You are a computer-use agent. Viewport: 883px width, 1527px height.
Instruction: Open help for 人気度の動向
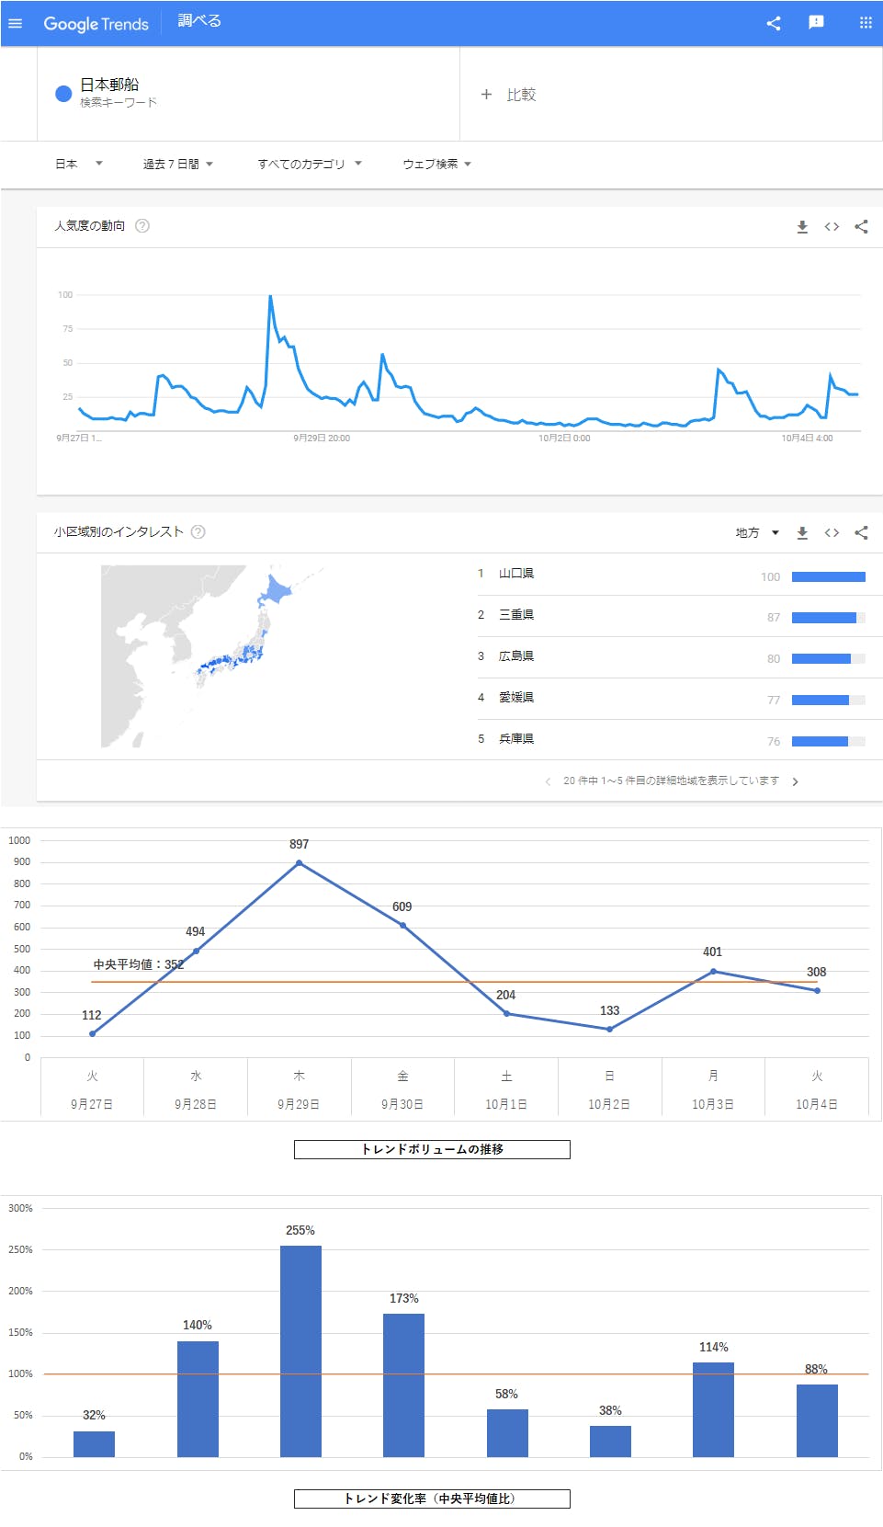tap(142, 226)
